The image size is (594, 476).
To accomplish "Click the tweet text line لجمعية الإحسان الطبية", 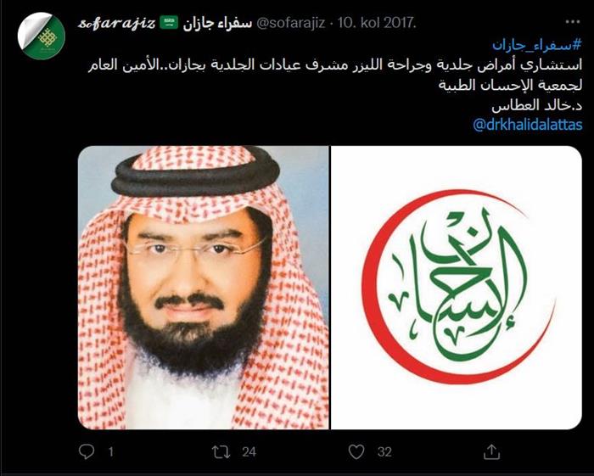I will click(x=510, y=85).
